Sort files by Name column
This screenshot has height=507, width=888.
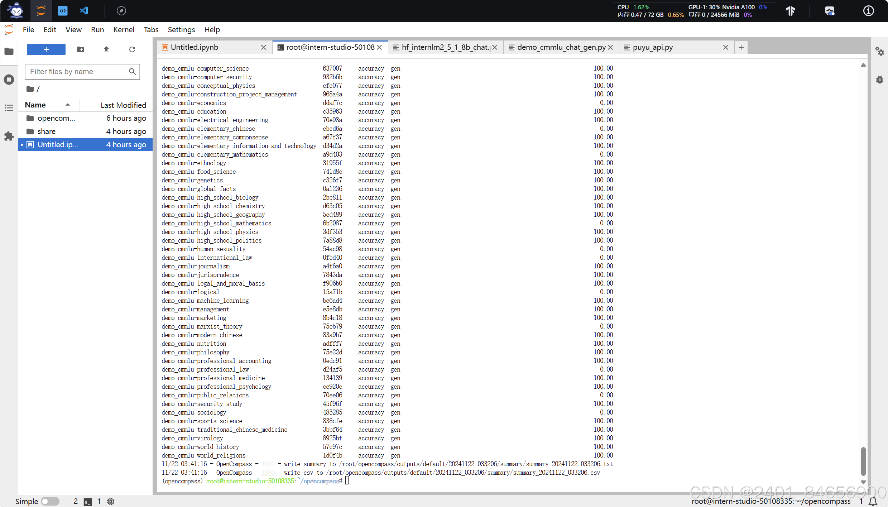35,105
